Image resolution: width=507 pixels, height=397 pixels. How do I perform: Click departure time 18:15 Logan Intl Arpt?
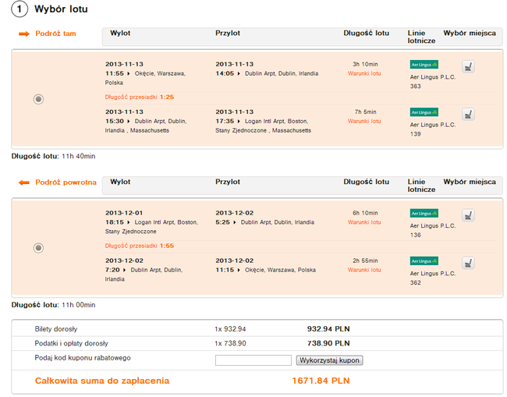pos(151,227)
